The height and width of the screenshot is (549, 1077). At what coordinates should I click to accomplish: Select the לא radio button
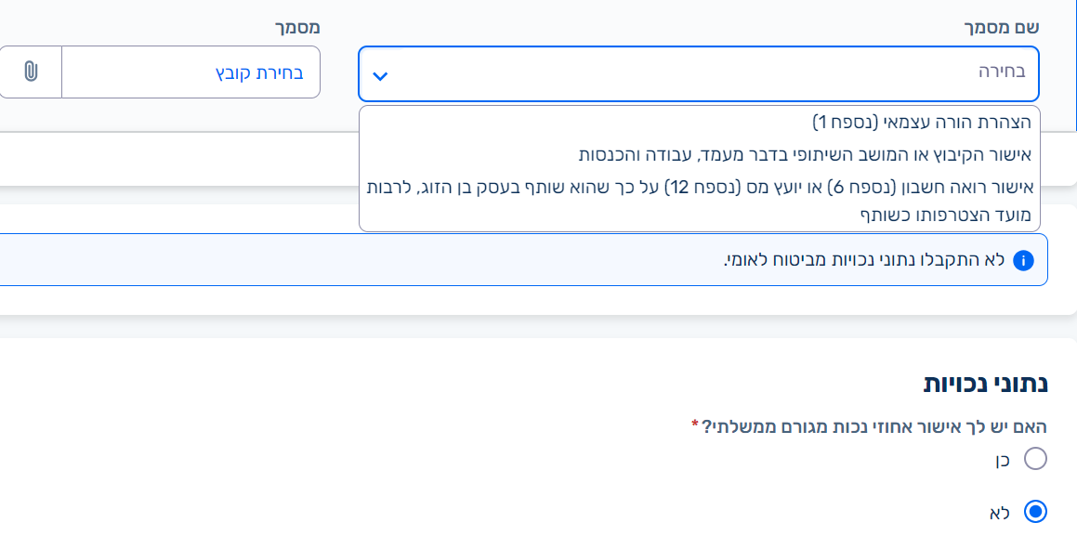click(x=1034, y=512)
